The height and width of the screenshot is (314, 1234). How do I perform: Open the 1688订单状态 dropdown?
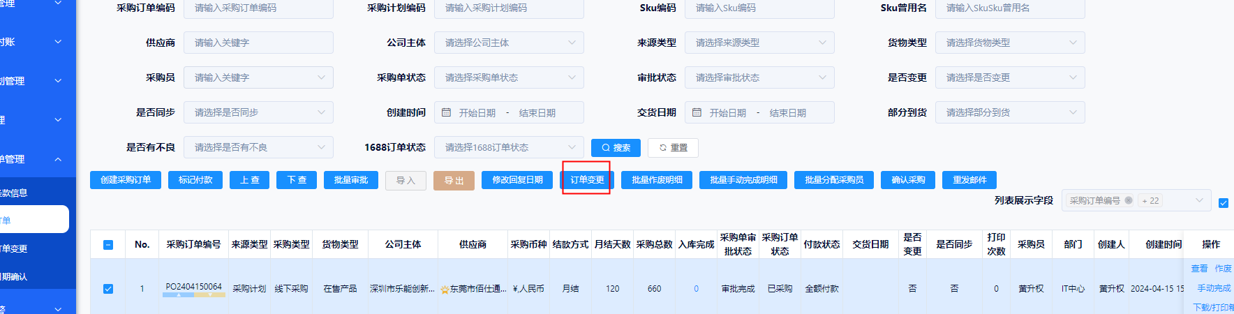[509, 147]
